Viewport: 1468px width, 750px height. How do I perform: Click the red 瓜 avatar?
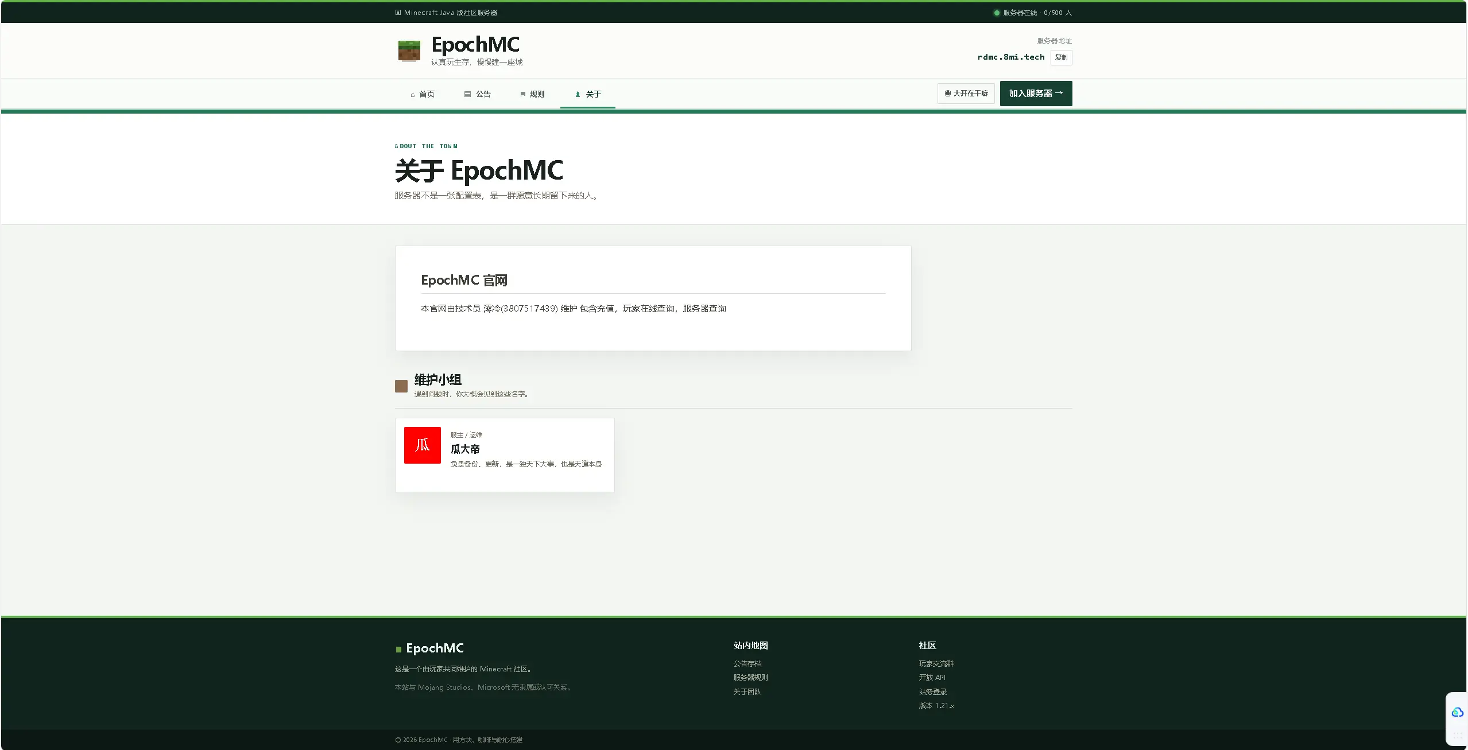coord(423,445)
